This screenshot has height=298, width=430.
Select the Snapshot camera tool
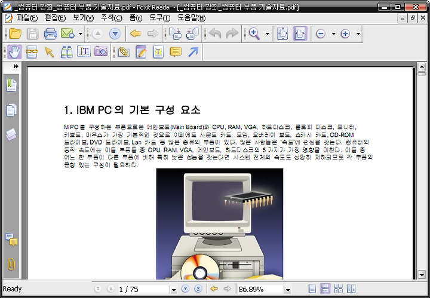tap(101, 51)
